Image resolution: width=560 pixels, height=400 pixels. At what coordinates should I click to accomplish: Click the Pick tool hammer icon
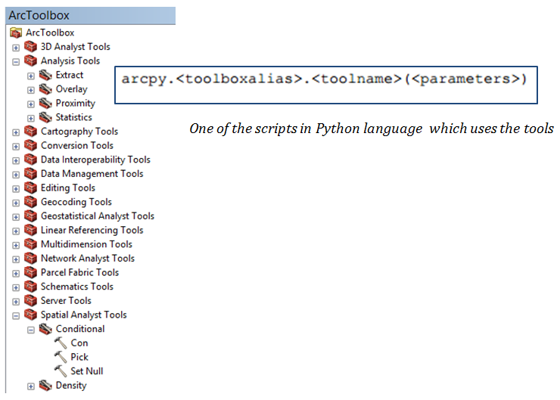61,357
